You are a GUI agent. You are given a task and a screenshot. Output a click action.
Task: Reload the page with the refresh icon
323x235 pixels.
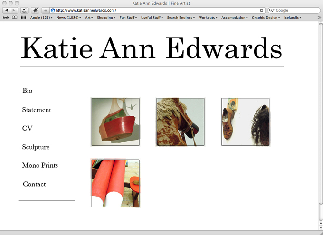(261, 10)
